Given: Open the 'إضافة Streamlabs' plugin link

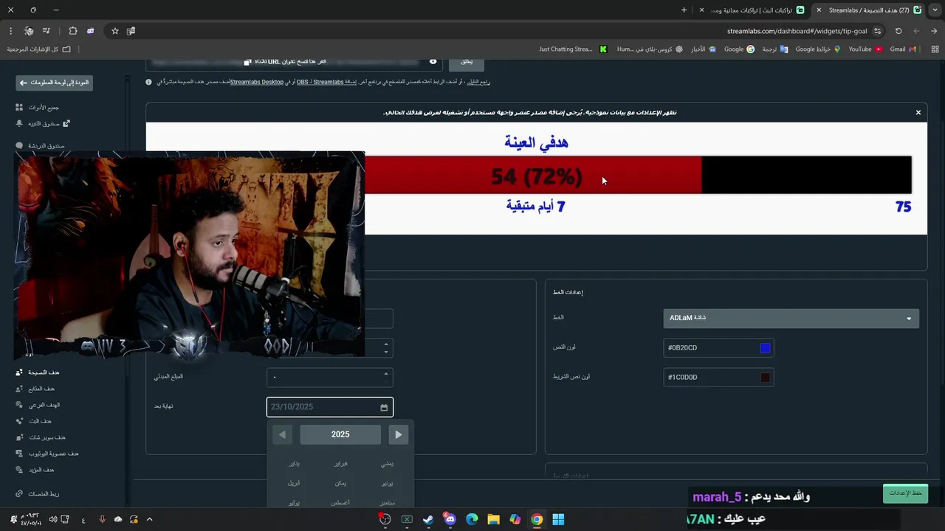Looking at the screenshot, I should [326, 82].
